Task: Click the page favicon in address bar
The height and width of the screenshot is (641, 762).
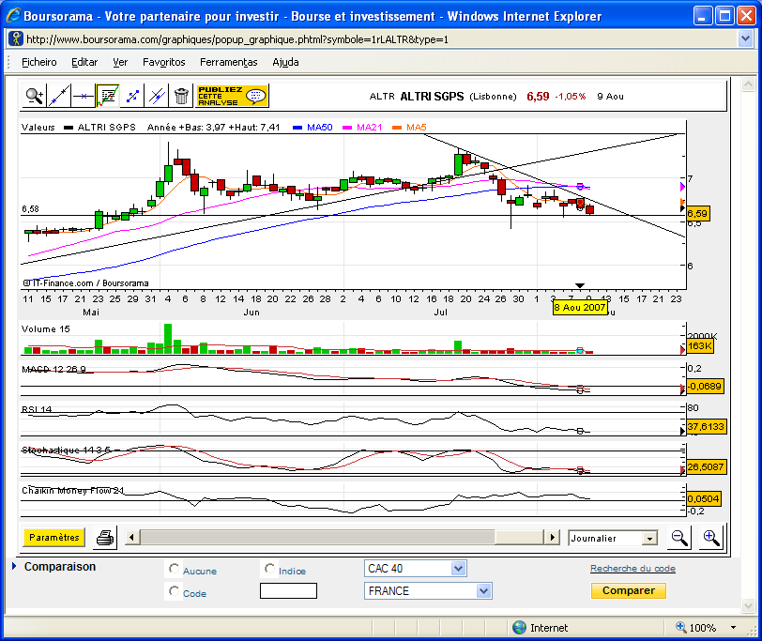Action: click(17, 38)
